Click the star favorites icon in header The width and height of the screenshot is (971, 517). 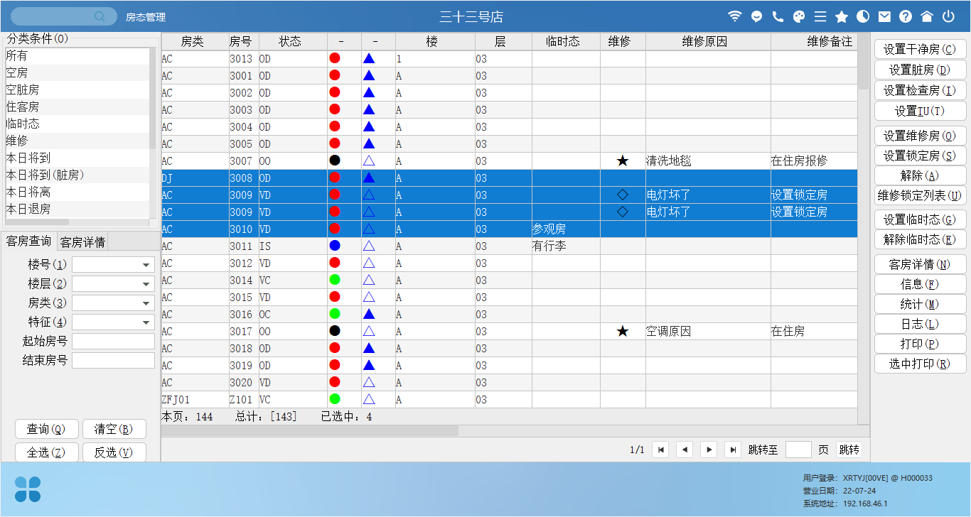click(842, 16)
